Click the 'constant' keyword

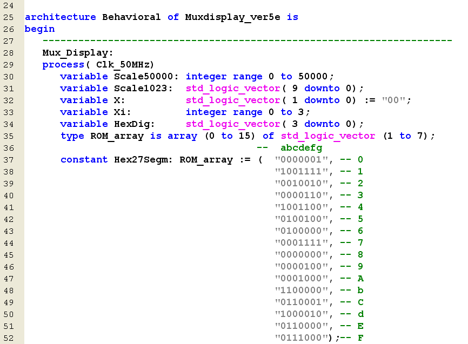tap(84, 160)
